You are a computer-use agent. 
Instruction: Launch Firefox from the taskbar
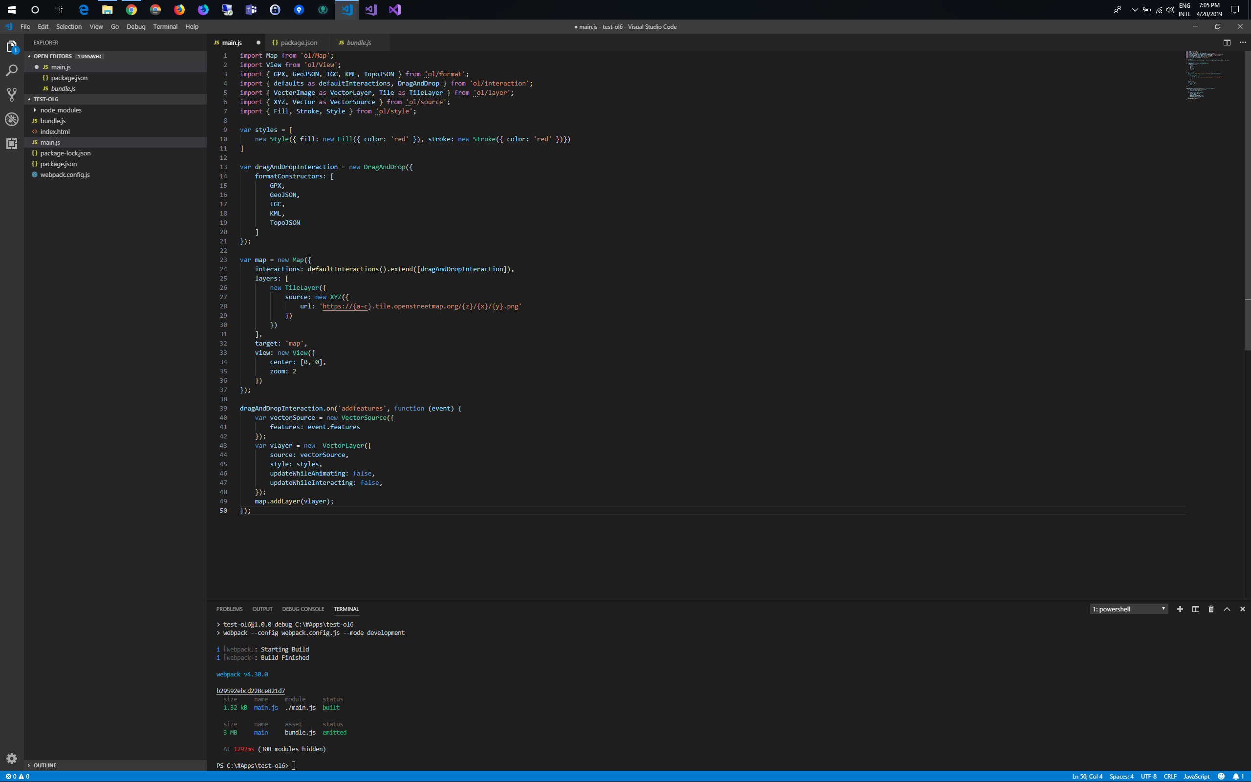coord(179,9)
